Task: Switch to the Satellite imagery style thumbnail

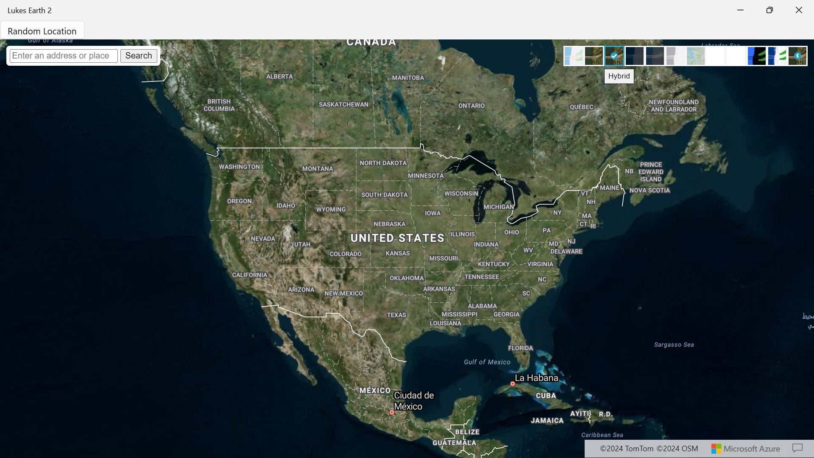Action: click(x=594, y=56)
